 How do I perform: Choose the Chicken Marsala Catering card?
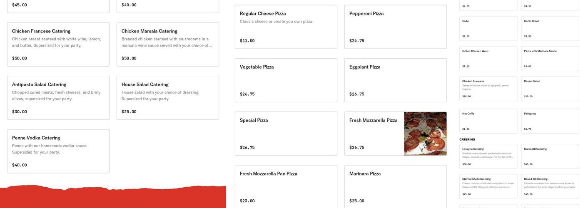tap(167, 45)
